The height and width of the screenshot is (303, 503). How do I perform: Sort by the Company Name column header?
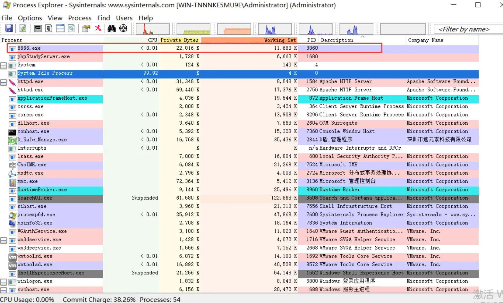442,40
